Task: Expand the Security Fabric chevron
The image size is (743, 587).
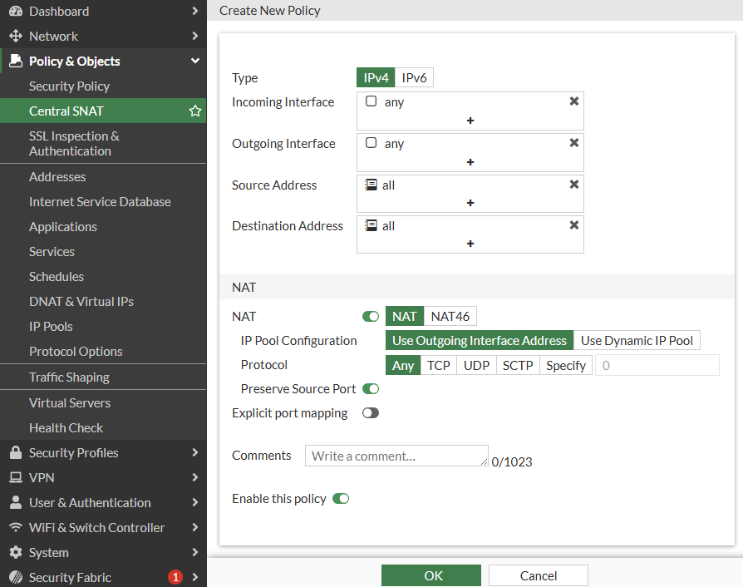Action: pyautogui.click(x=194, y=577)
